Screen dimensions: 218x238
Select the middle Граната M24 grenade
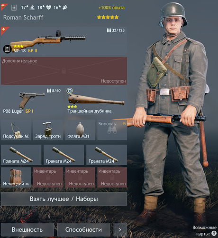coord(64,155)
